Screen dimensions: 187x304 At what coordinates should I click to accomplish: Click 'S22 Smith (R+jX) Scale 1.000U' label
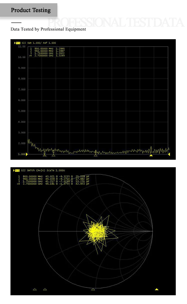(43, 170)
